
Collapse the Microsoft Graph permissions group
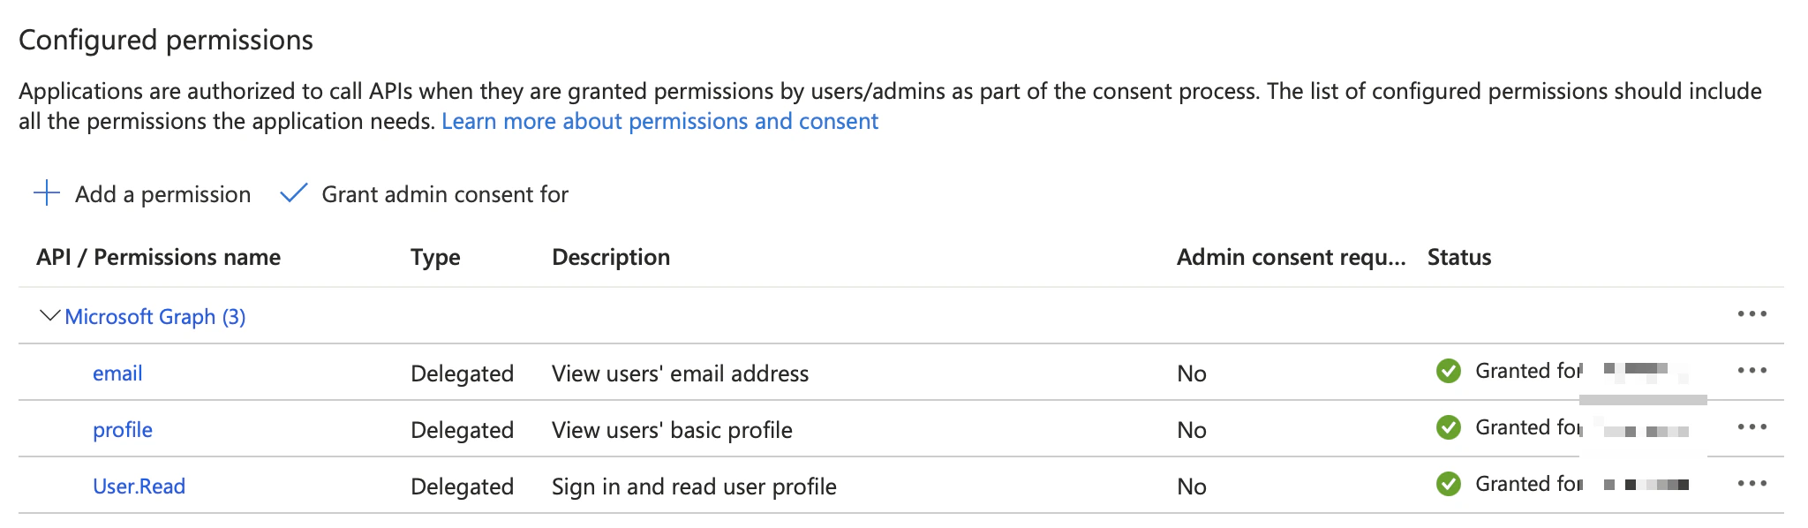pyautogui.click(x=48, y=315)
